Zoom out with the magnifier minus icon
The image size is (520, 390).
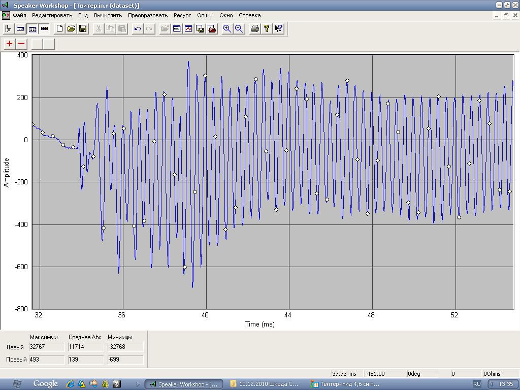tap(239, 29)
